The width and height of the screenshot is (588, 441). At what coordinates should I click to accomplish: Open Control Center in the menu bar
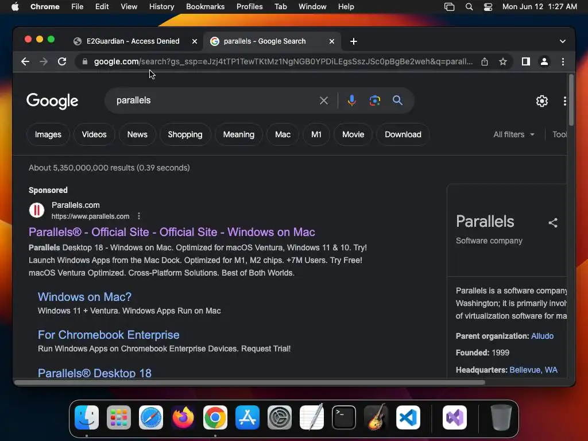point(488,7)
